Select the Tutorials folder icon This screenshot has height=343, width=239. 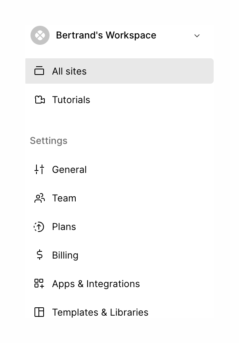tap(39, 100)
